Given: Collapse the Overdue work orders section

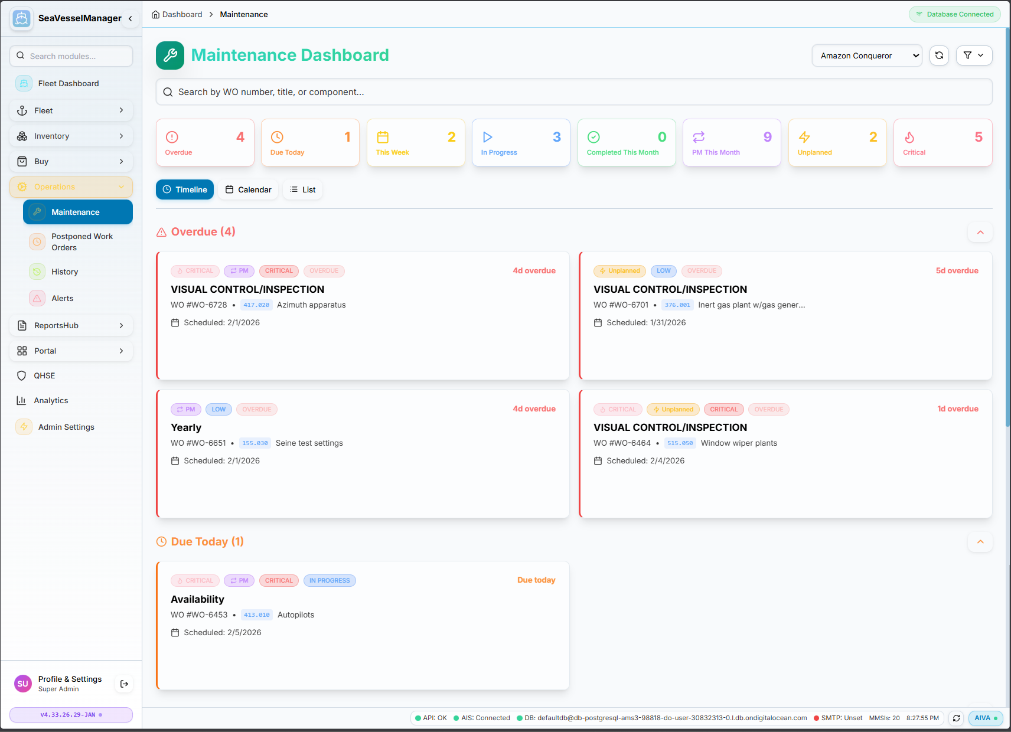Looking at the screenshot, I should [980, 232].
